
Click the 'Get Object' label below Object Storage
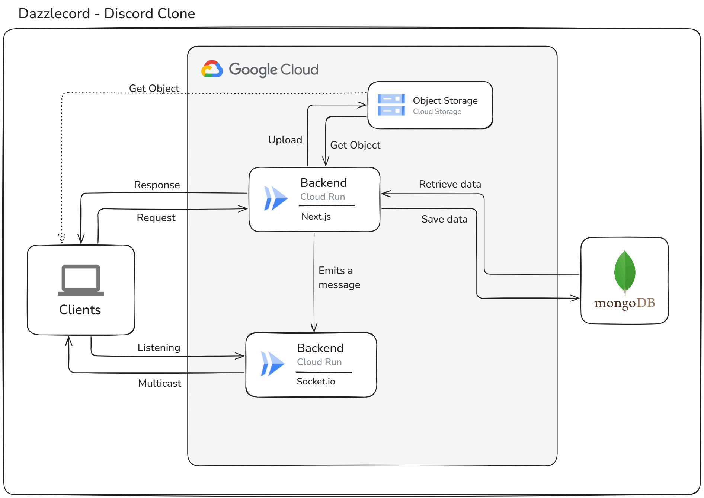pyautogui.click(x=355, y=145)
